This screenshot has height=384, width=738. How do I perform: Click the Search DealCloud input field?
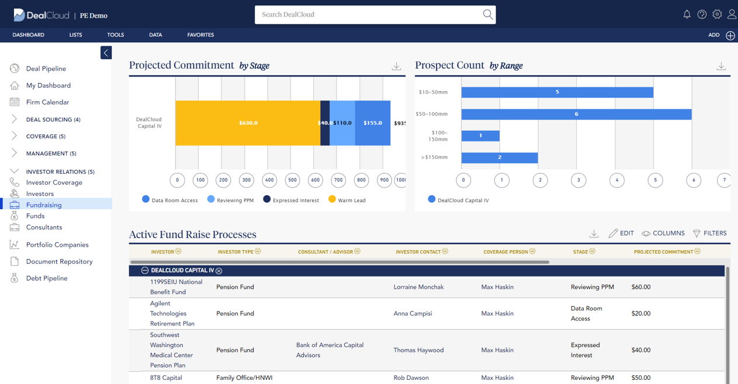(x=368, y=15)
